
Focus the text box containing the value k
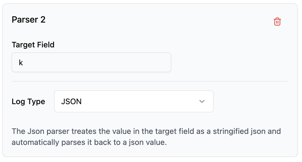(91, 62)
